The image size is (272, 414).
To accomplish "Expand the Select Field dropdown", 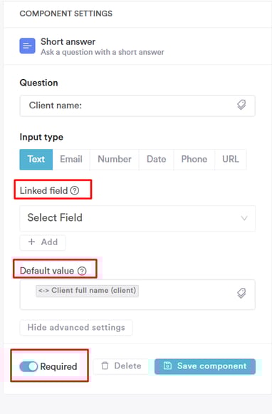I will pos(137,218).
